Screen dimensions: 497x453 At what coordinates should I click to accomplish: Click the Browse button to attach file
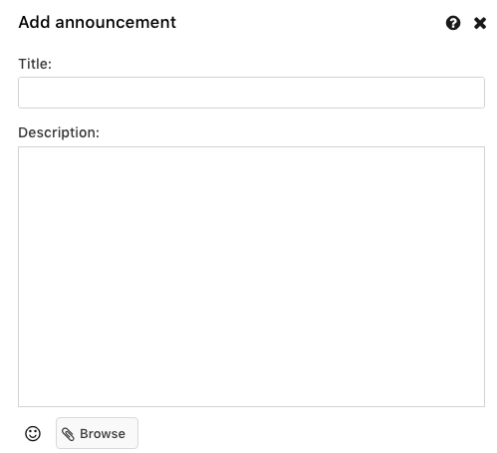[97, 433]
